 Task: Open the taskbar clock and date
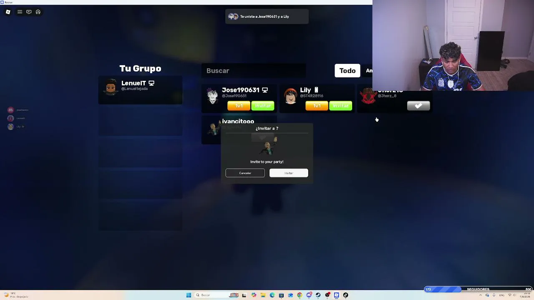[x=525, y=295]
